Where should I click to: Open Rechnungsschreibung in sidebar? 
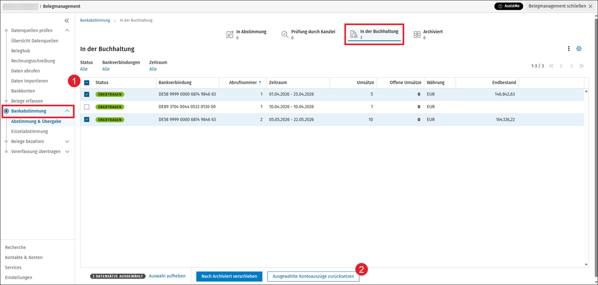coord(33,61)
